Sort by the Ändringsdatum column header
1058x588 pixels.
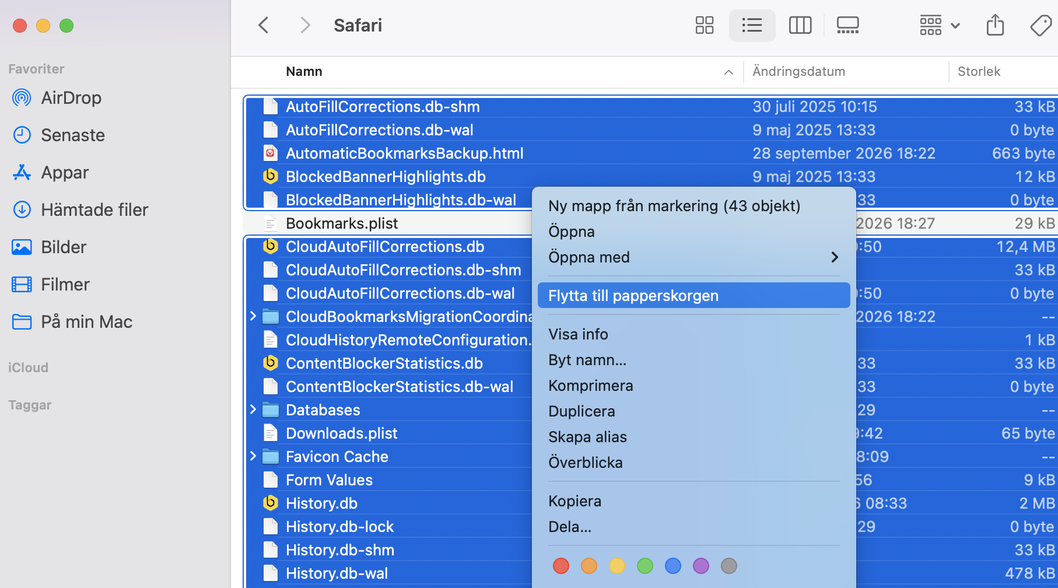pyautogui.click(x=798, y=71)
